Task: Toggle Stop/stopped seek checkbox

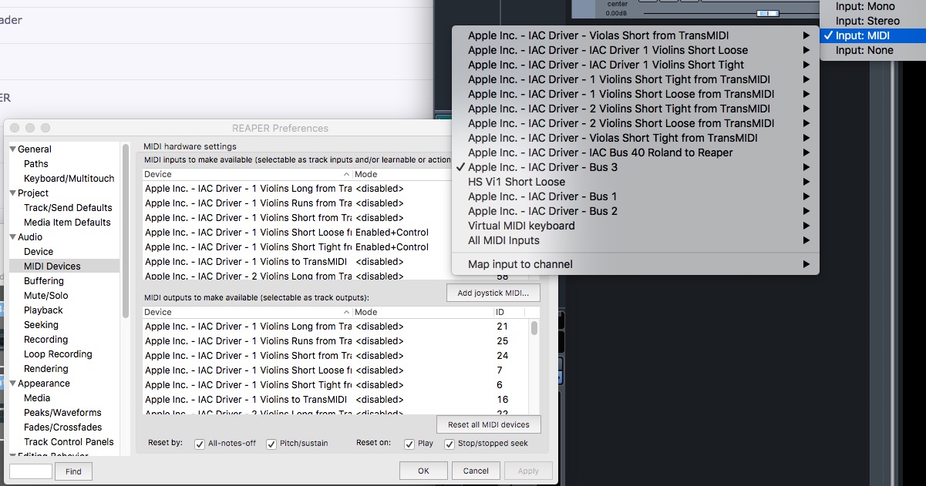Action: click(450, 444)
